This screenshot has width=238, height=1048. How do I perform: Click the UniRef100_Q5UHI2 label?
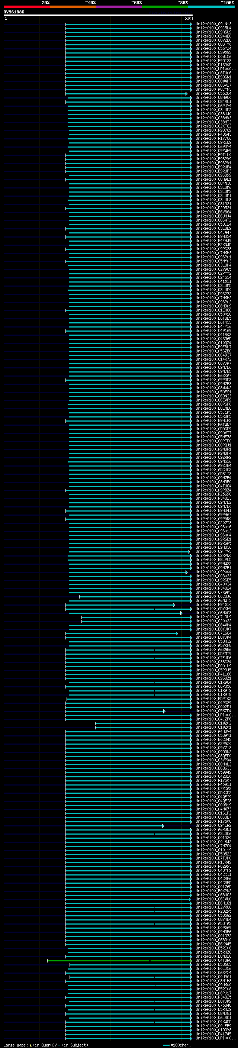click(213, 642)
